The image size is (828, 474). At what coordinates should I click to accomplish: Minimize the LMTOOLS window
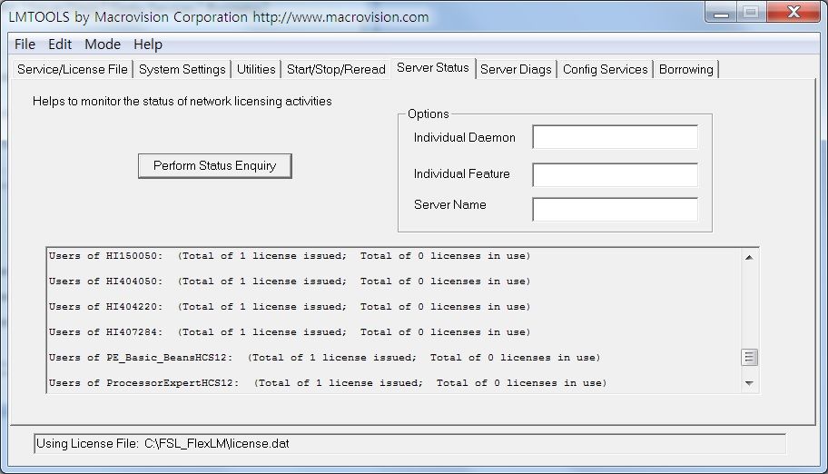click(721, 12)
